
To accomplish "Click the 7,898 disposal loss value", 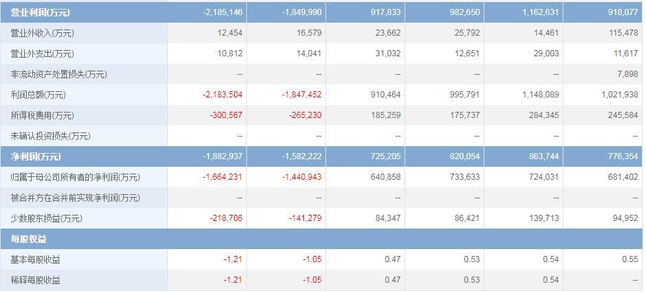I will click(x=626, y=74).
